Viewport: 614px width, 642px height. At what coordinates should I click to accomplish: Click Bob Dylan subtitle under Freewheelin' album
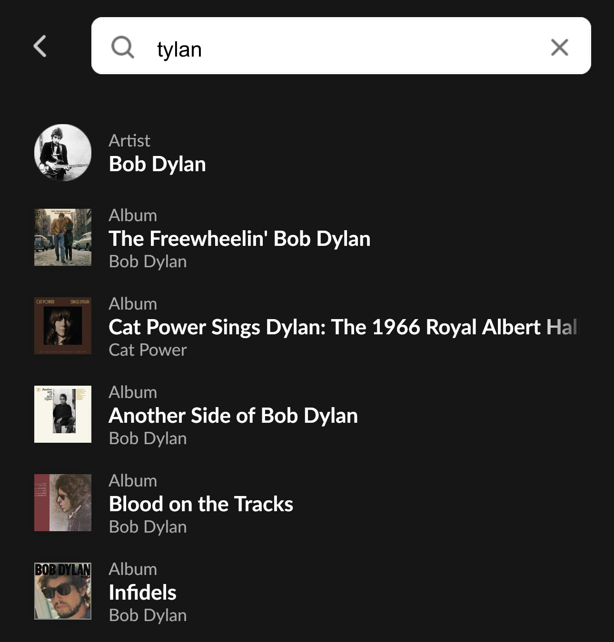coord(148,262)
